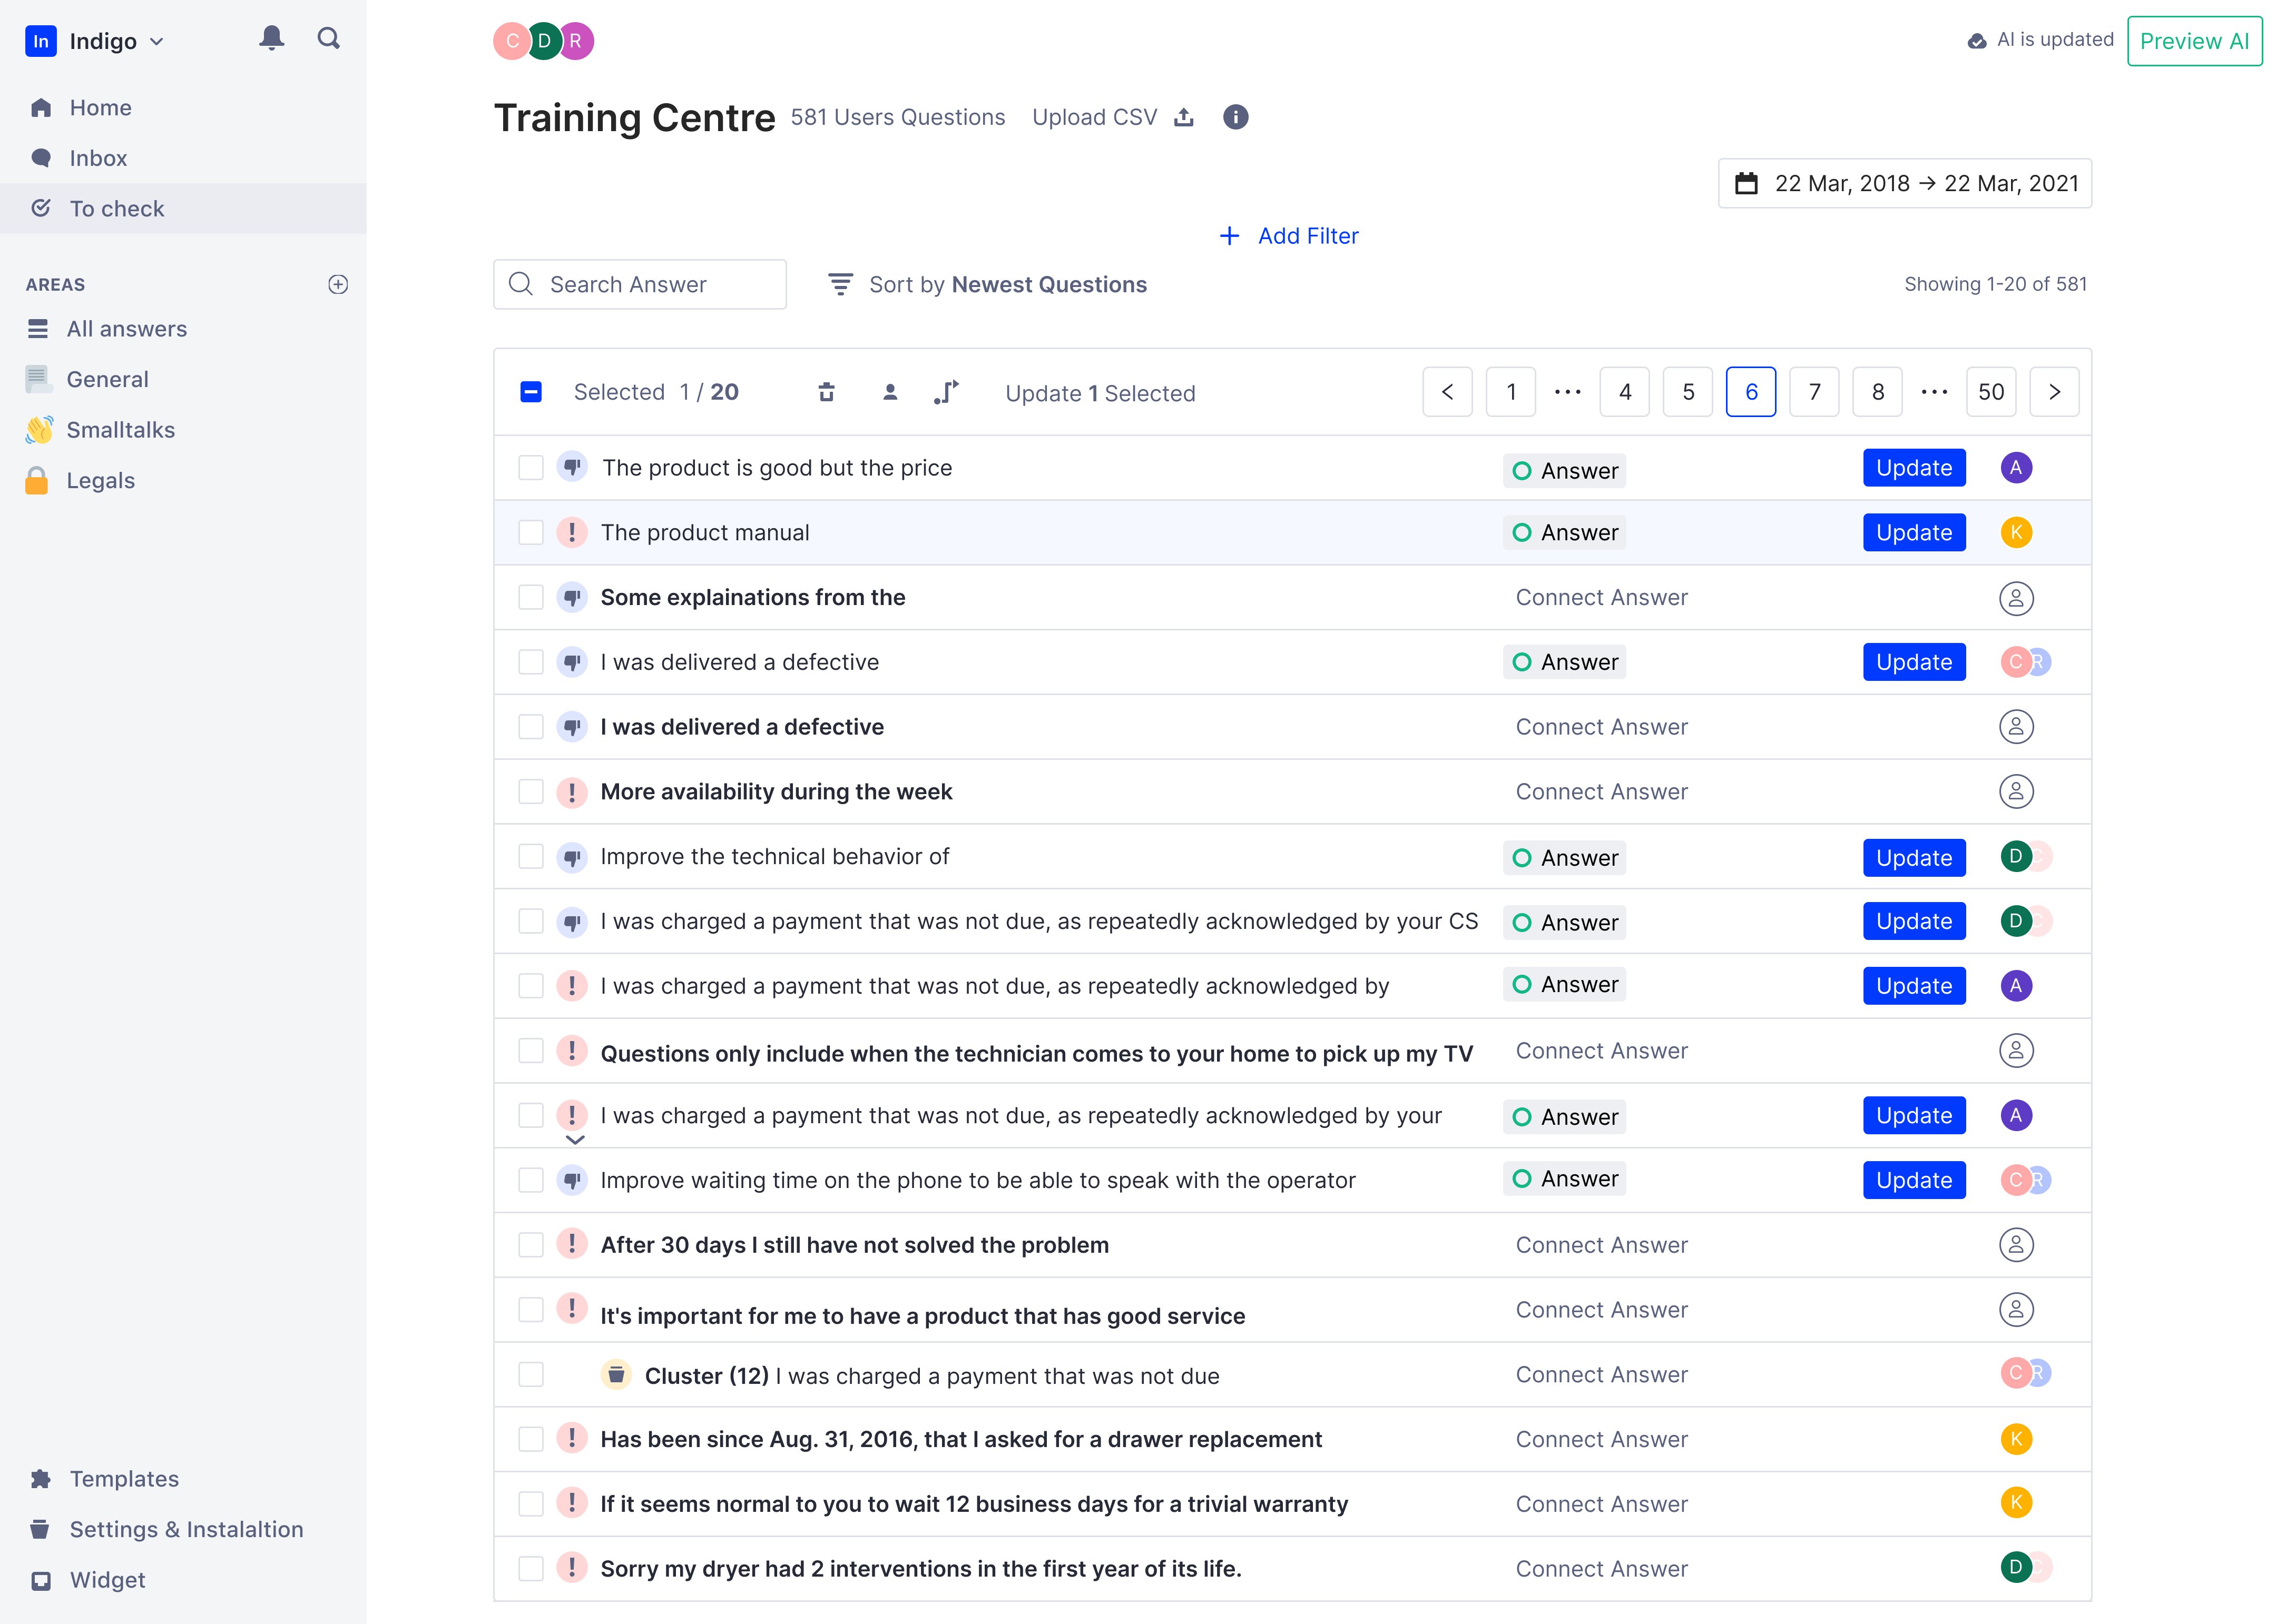Viewport: 2276px width, 1624px height.
Task: Click the move selected arrow icon
Action: 946,392
